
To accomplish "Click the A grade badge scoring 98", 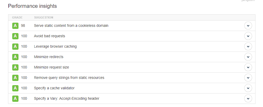I will tap(15, 26).
